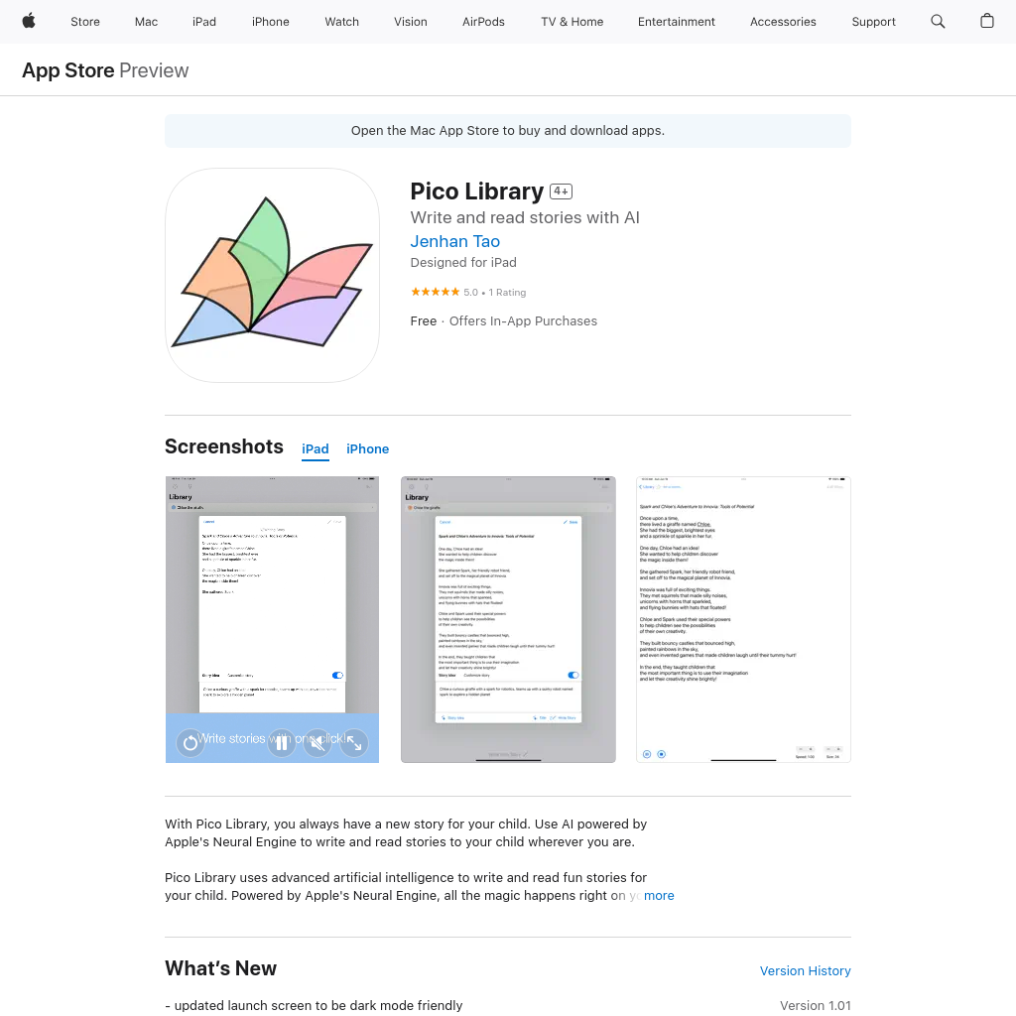Image resolution: width=1016 pixels, height=1016 pixels.
Task: Click the reading progress bar in third screenshot
Action: click(742, 759)
